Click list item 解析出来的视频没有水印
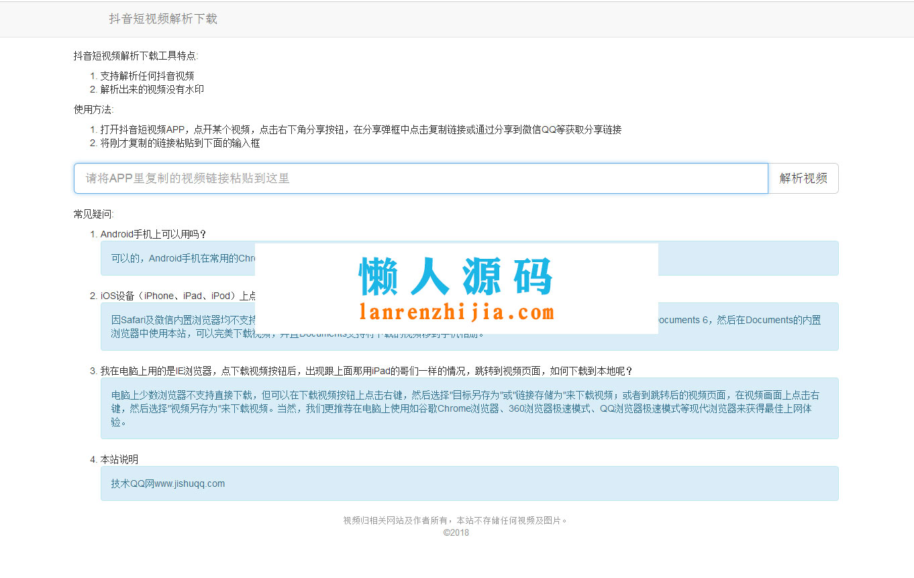The height and width of the screenshot is (578, 914). coord(152,89)
